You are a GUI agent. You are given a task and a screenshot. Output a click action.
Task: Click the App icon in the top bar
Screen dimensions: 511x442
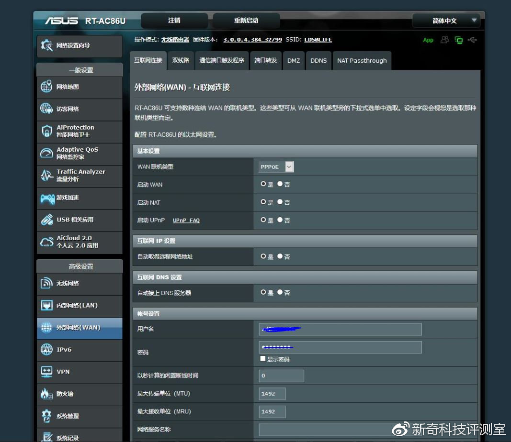coord(428,40)
